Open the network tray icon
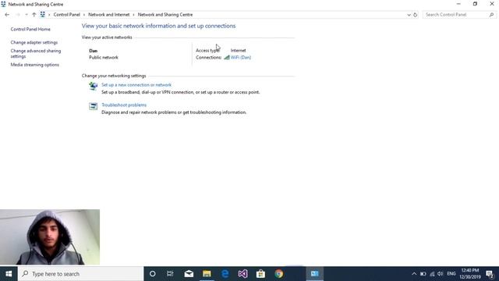 point(432,274)
